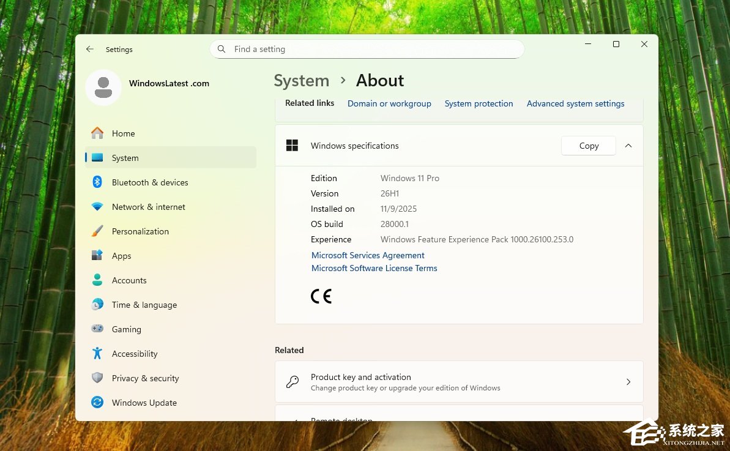Click the Accounts person icon

click(97, 280)
